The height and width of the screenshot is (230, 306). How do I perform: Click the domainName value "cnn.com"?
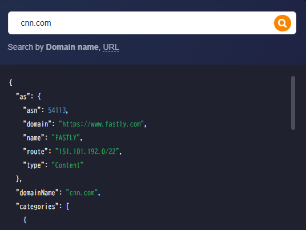(x=82, y=193)
